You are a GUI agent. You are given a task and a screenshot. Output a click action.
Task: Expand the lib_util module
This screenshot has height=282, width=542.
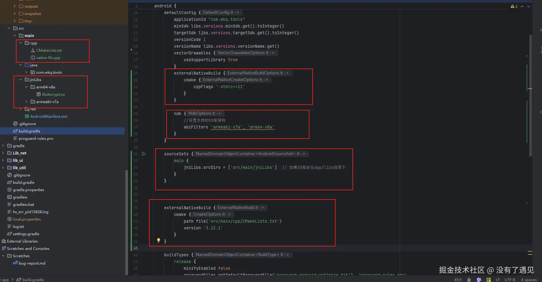3,168
